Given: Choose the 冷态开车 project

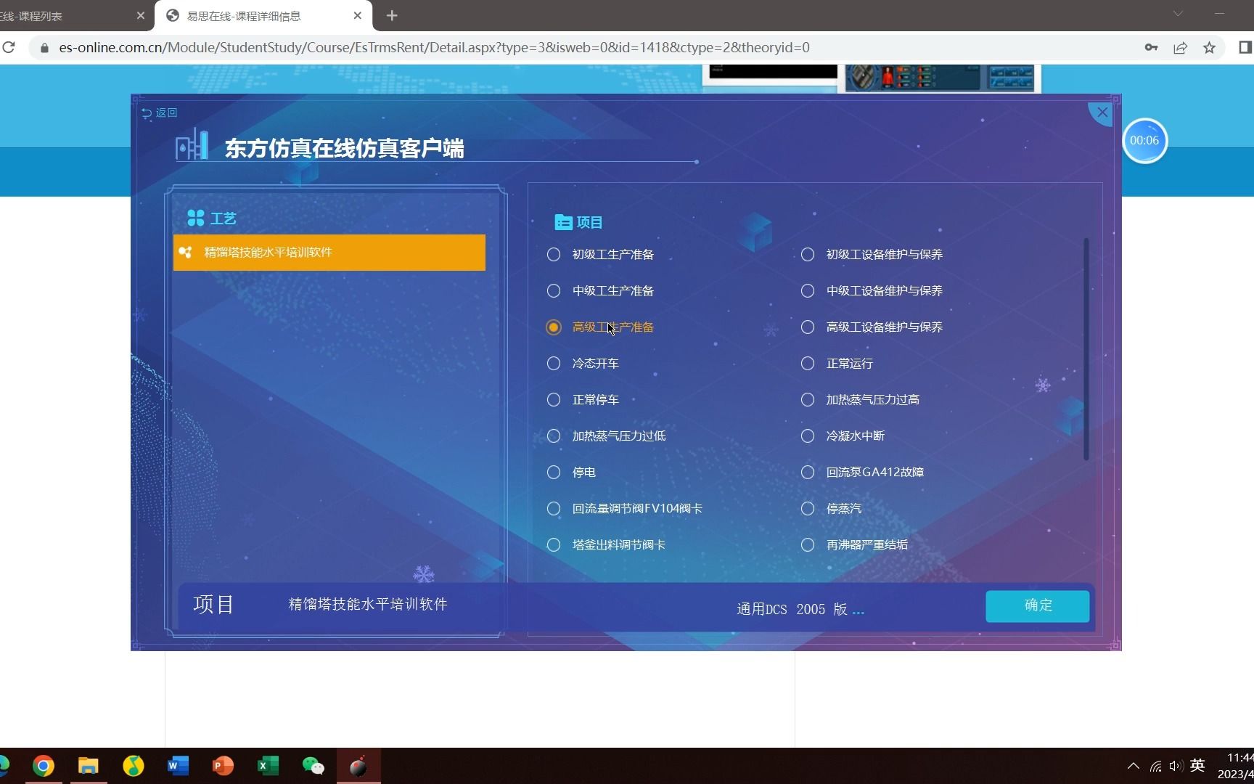Looking at the screenshot, I should (554, 364).
